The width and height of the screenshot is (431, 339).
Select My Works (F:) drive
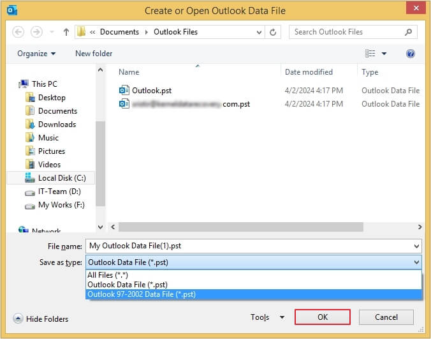(61, 205)
